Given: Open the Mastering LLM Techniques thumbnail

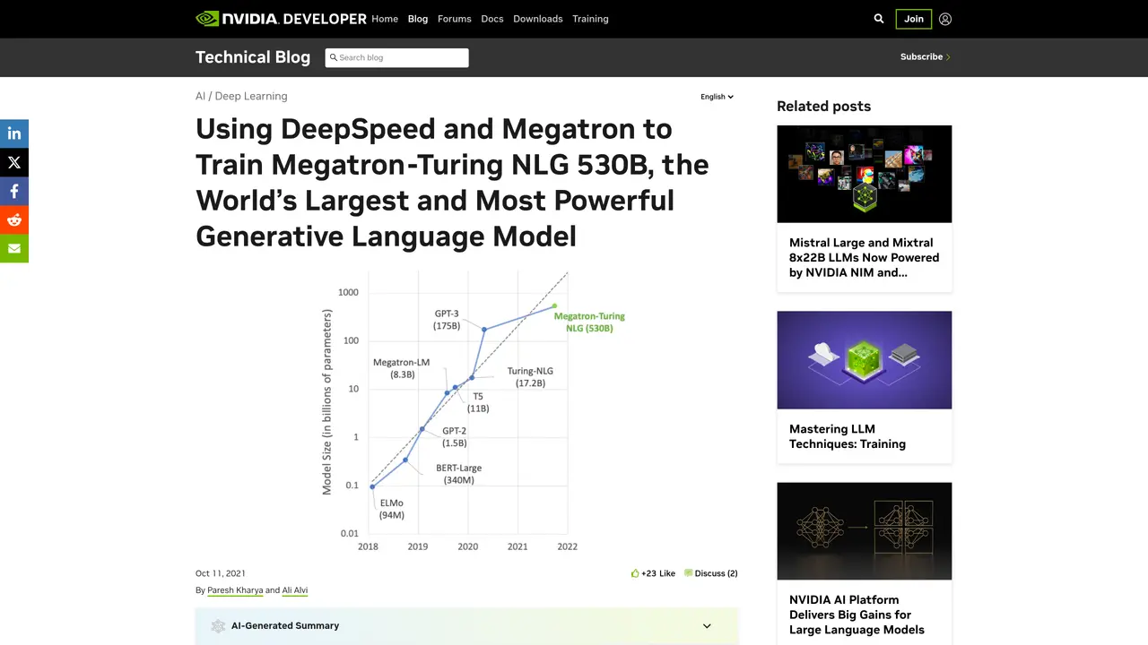Looking at the screenshot, I should click(x=865, y=360).
